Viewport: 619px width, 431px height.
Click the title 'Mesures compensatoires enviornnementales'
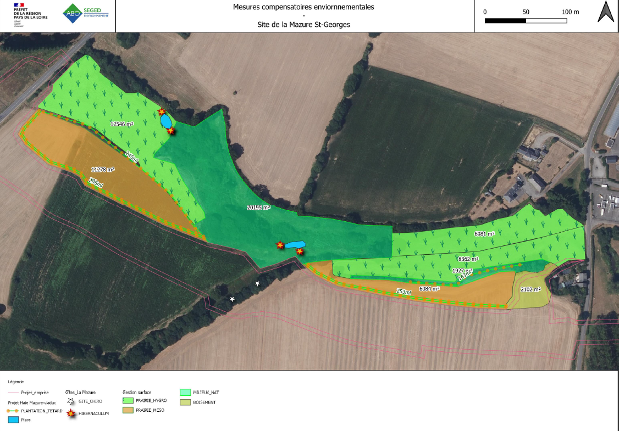303,8
